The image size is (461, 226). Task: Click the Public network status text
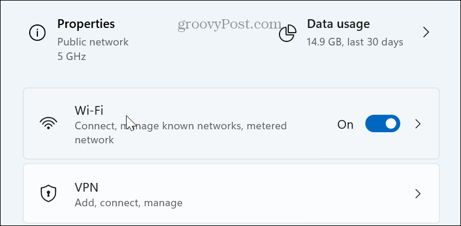point(93,42)
